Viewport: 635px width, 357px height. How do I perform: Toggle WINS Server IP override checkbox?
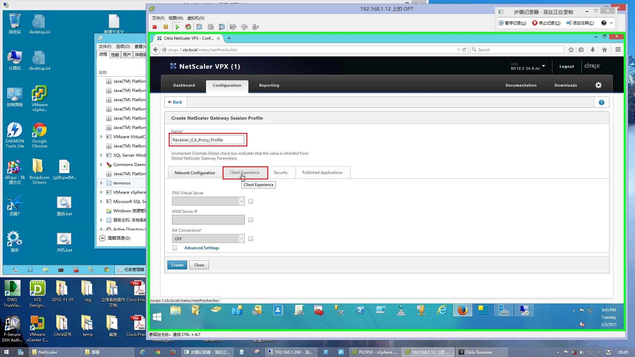click(x=251, y=220)
